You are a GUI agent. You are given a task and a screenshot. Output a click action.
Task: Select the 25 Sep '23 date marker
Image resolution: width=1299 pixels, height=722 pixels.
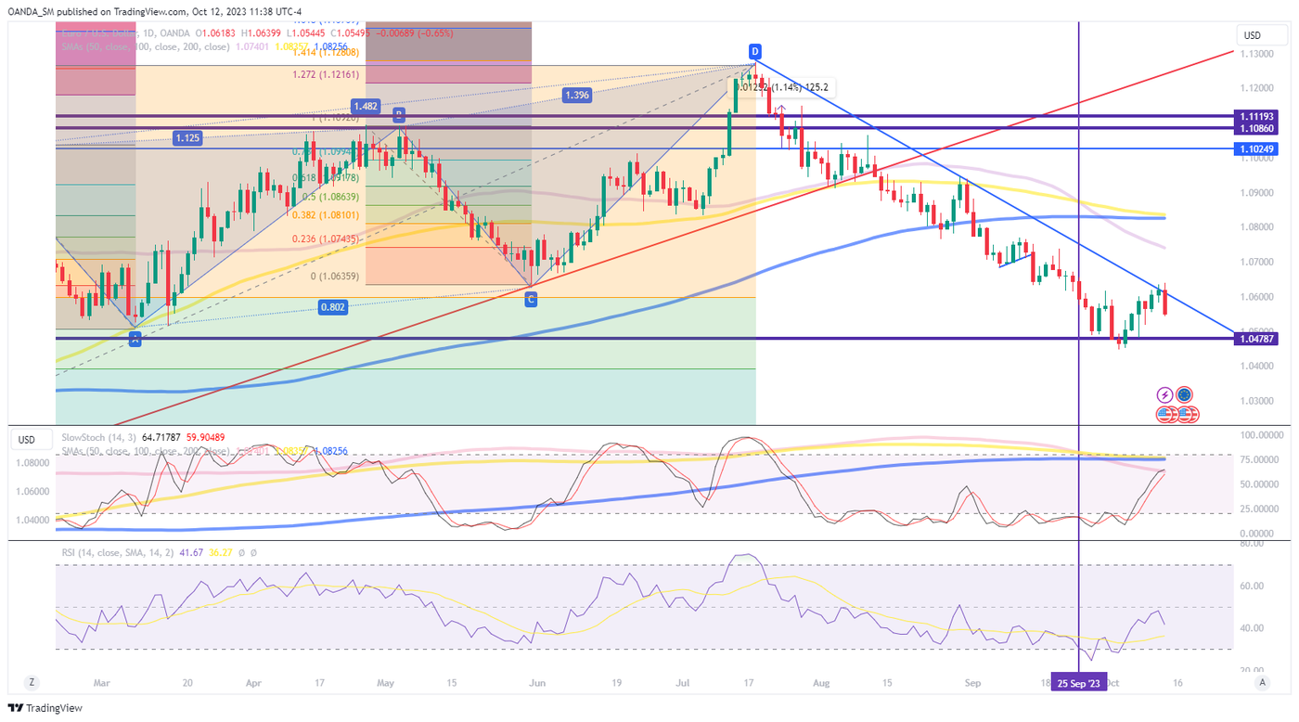coord(1079,683)
